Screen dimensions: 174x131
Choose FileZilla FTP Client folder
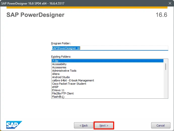pyautogui.click(x=108, y=93)
